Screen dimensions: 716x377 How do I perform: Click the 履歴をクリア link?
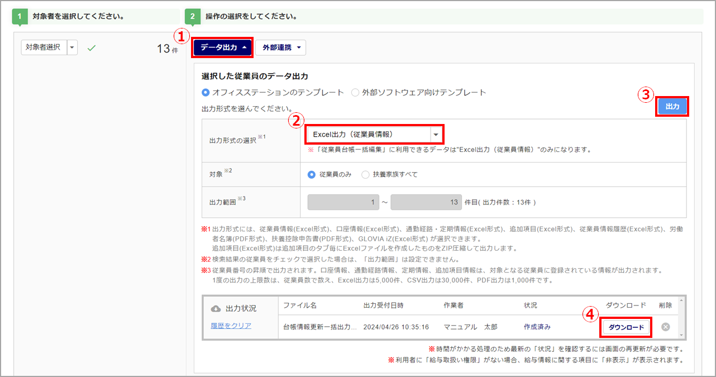231,326
